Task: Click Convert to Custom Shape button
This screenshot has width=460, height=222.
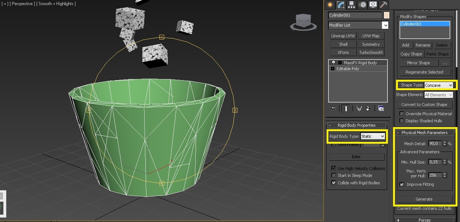Action: [424, 105]
